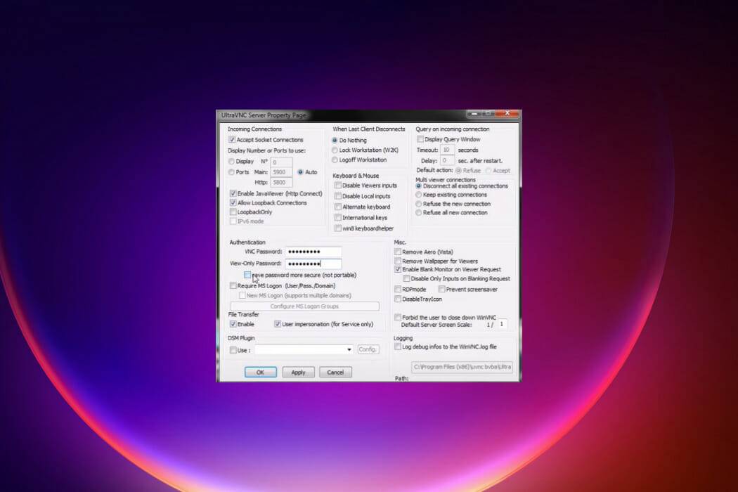Select Refuse all new connection
The image size is (738, 492).
point(419,213)
